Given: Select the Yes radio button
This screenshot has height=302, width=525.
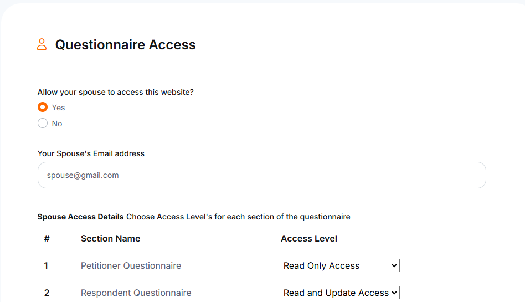Looking at the screenshot, I should tap(43, 107).
